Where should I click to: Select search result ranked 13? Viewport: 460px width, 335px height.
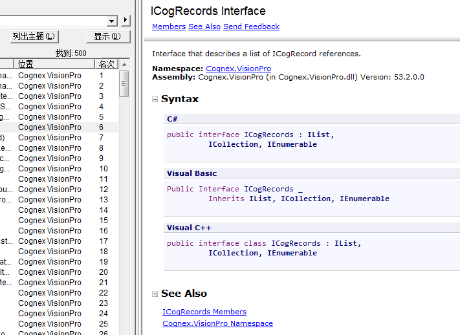point(60,200)
